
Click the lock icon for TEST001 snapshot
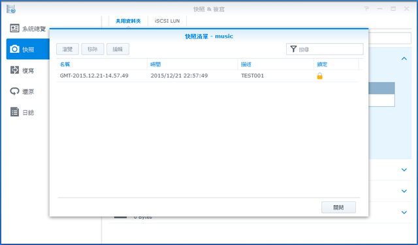click(319, 76)
